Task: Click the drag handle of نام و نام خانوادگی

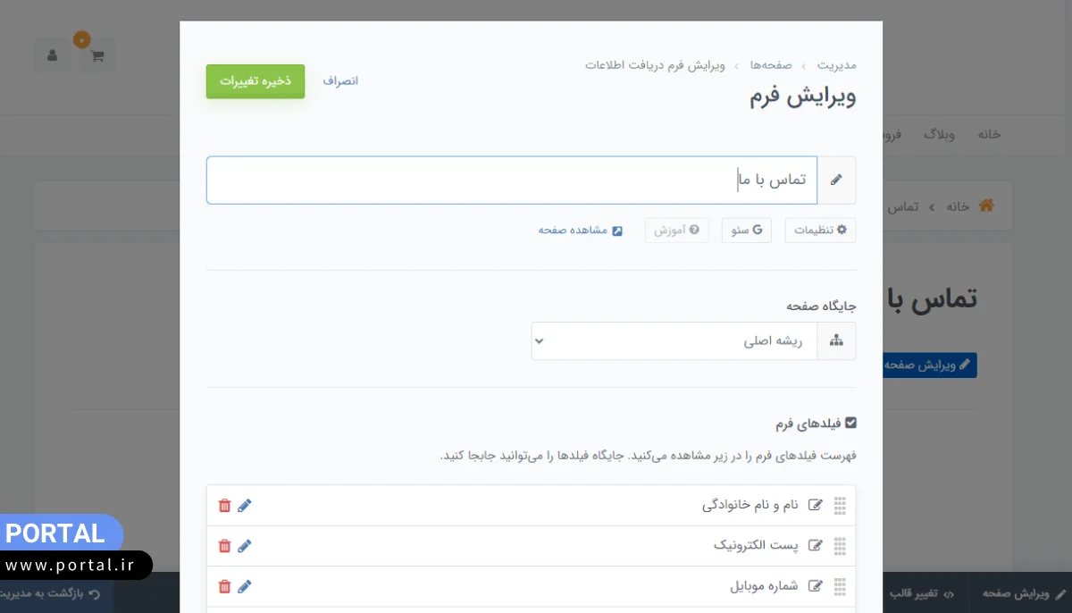Action: [x=840, y=505]
